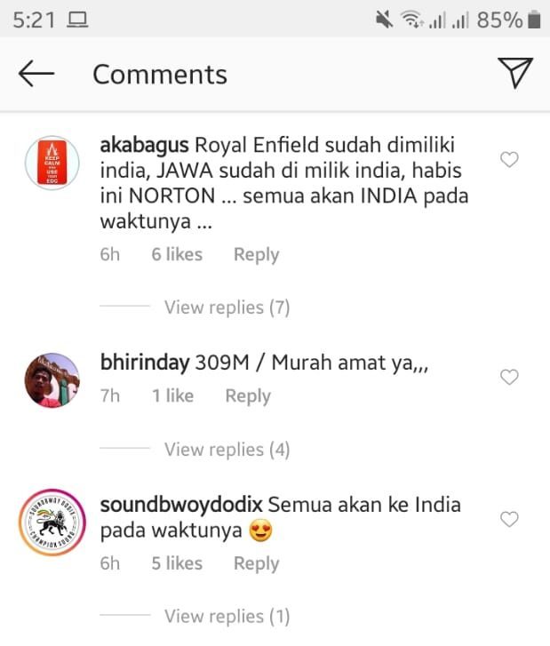550x646 pixels.
Task: Like akabagus comment with heart
Action: click(509, 159)
